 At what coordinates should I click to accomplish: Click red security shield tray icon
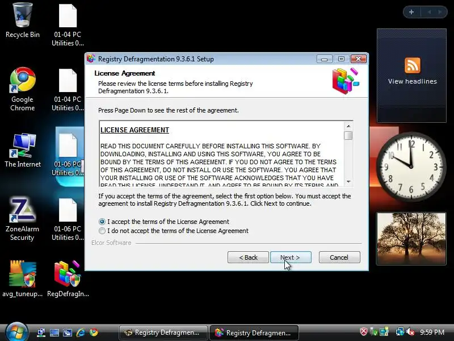coord(364,331)
